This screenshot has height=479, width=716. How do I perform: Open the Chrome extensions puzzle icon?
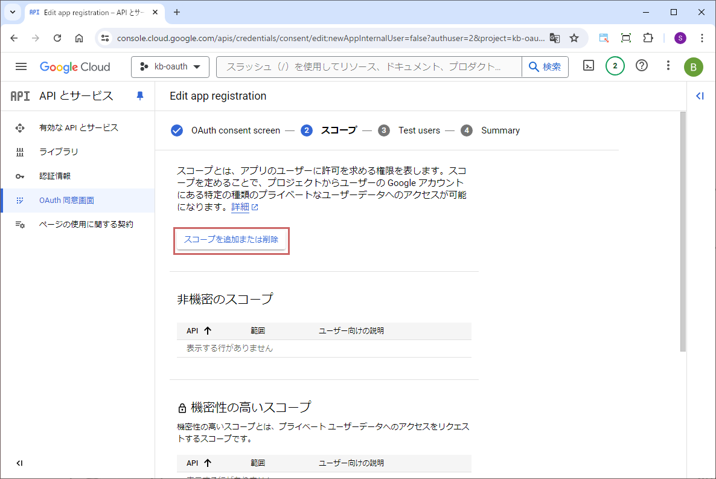648,38
